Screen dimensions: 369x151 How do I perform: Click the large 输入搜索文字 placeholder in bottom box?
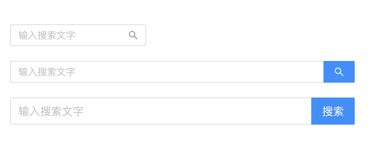pyautogui.click(x=51, y=111)
